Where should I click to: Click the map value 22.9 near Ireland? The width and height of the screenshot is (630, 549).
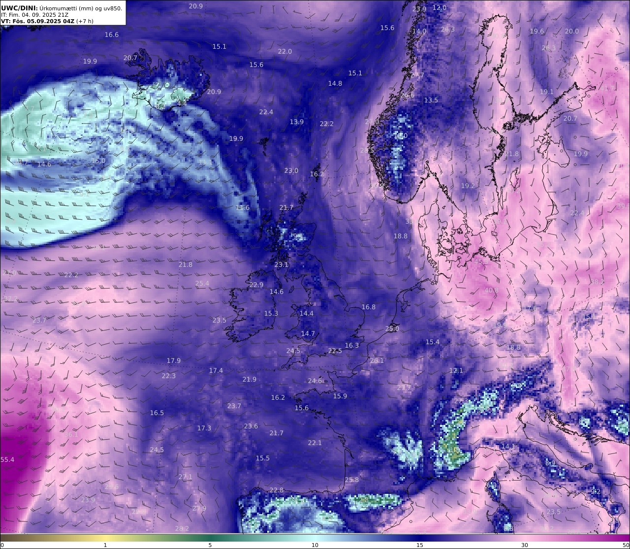coord(256,285)
